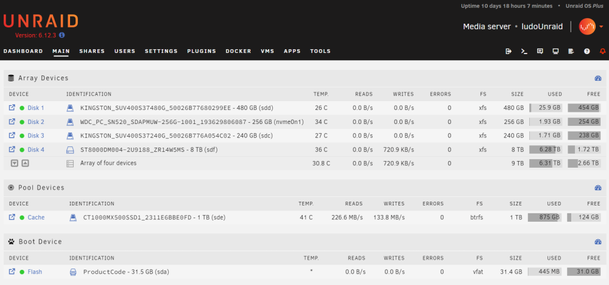Open the VMs tab
The image size is (609, 285).
pos(267,51)
